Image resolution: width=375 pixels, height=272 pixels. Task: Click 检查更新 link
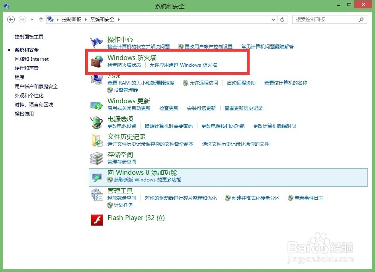point(169,108)
